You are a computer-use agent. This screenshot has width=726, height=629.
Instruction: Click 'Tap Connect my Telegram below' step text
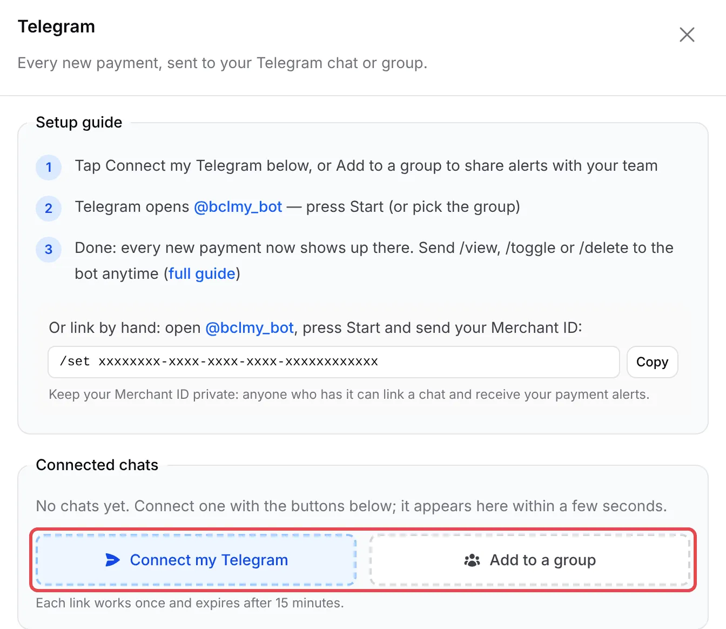point(366,166)
